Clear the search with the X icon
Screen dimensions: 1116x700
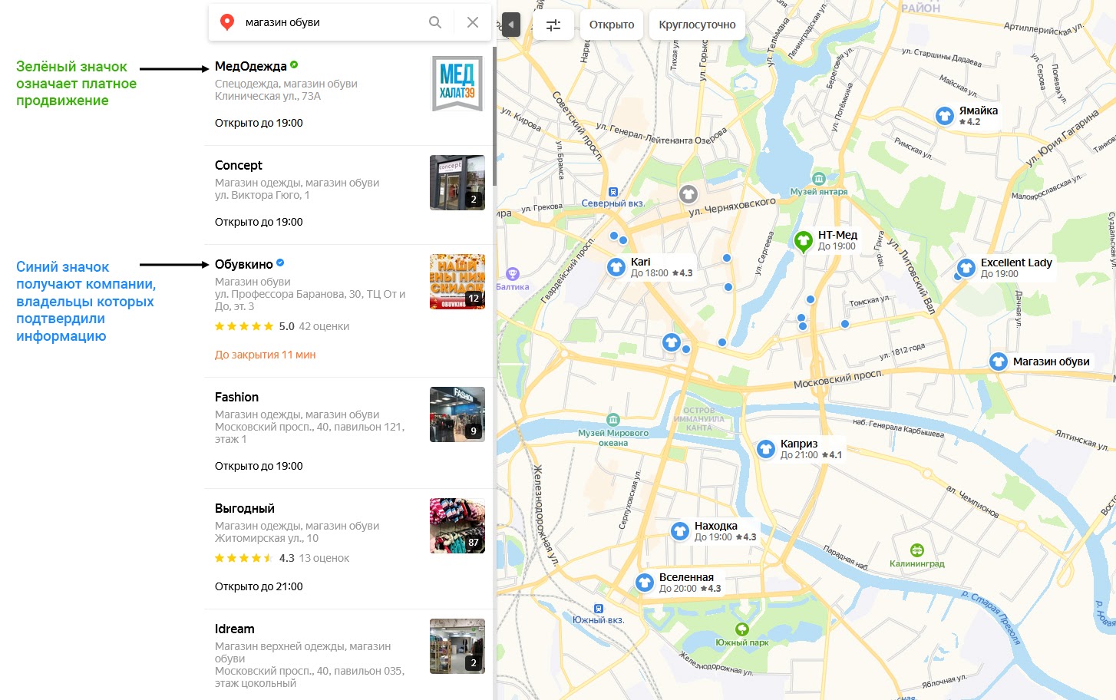click(473, 22)
